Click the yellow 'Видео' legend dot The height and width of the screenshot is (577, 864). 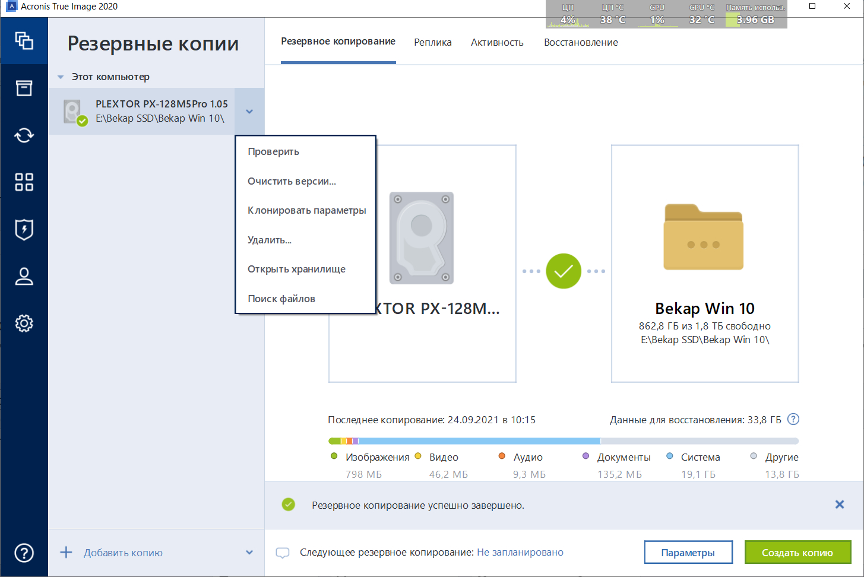[x=417, y=456]
